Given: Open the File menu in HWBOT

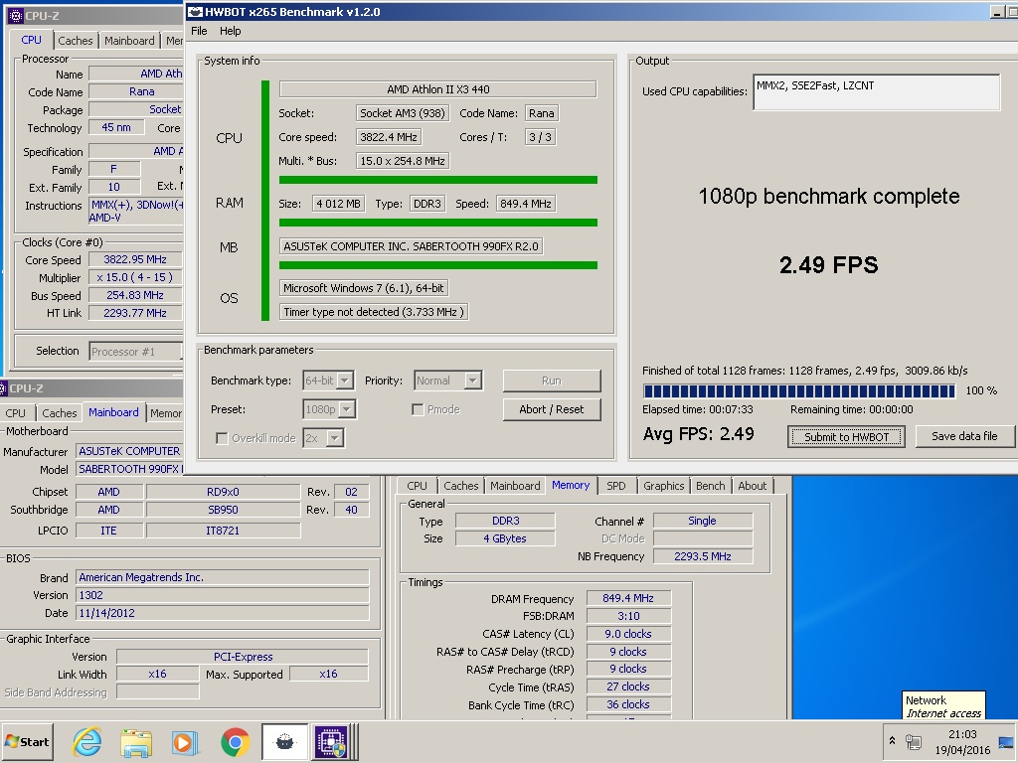Looking at the screenshot, I should pos(199,31).
